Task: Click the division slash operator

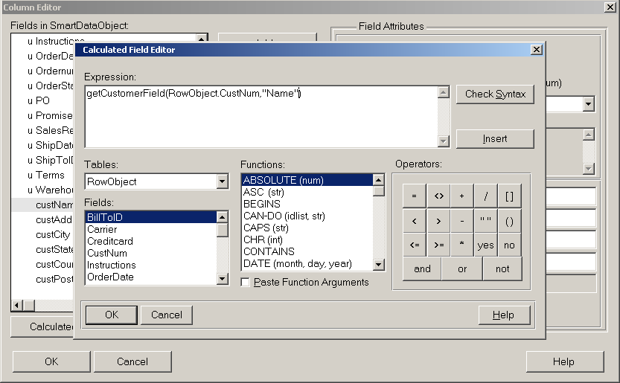Action: tap(486, 196)
